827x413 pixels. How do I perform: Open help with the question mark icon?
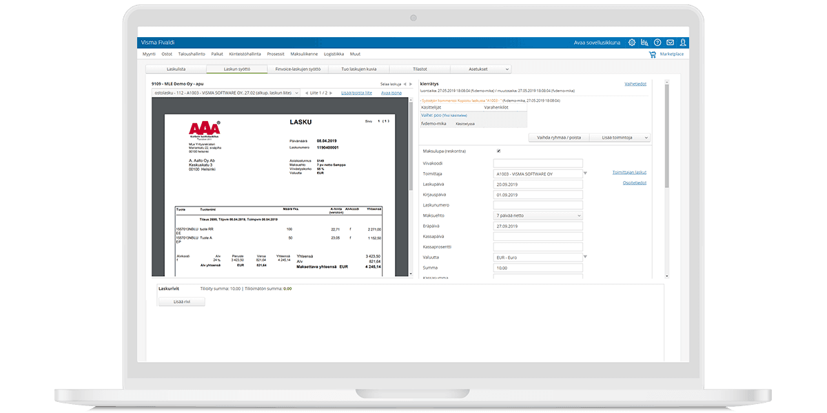tap(657, 43)
